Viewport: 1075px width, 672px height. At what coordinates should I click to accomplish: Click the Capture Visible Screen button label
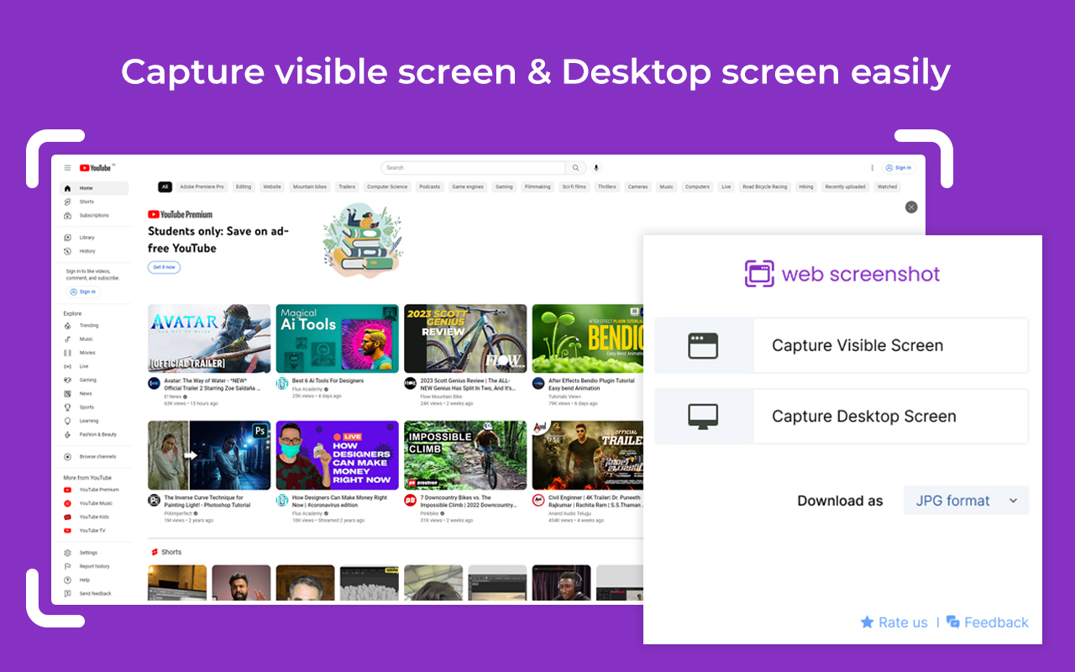click(x=857, y=345)
